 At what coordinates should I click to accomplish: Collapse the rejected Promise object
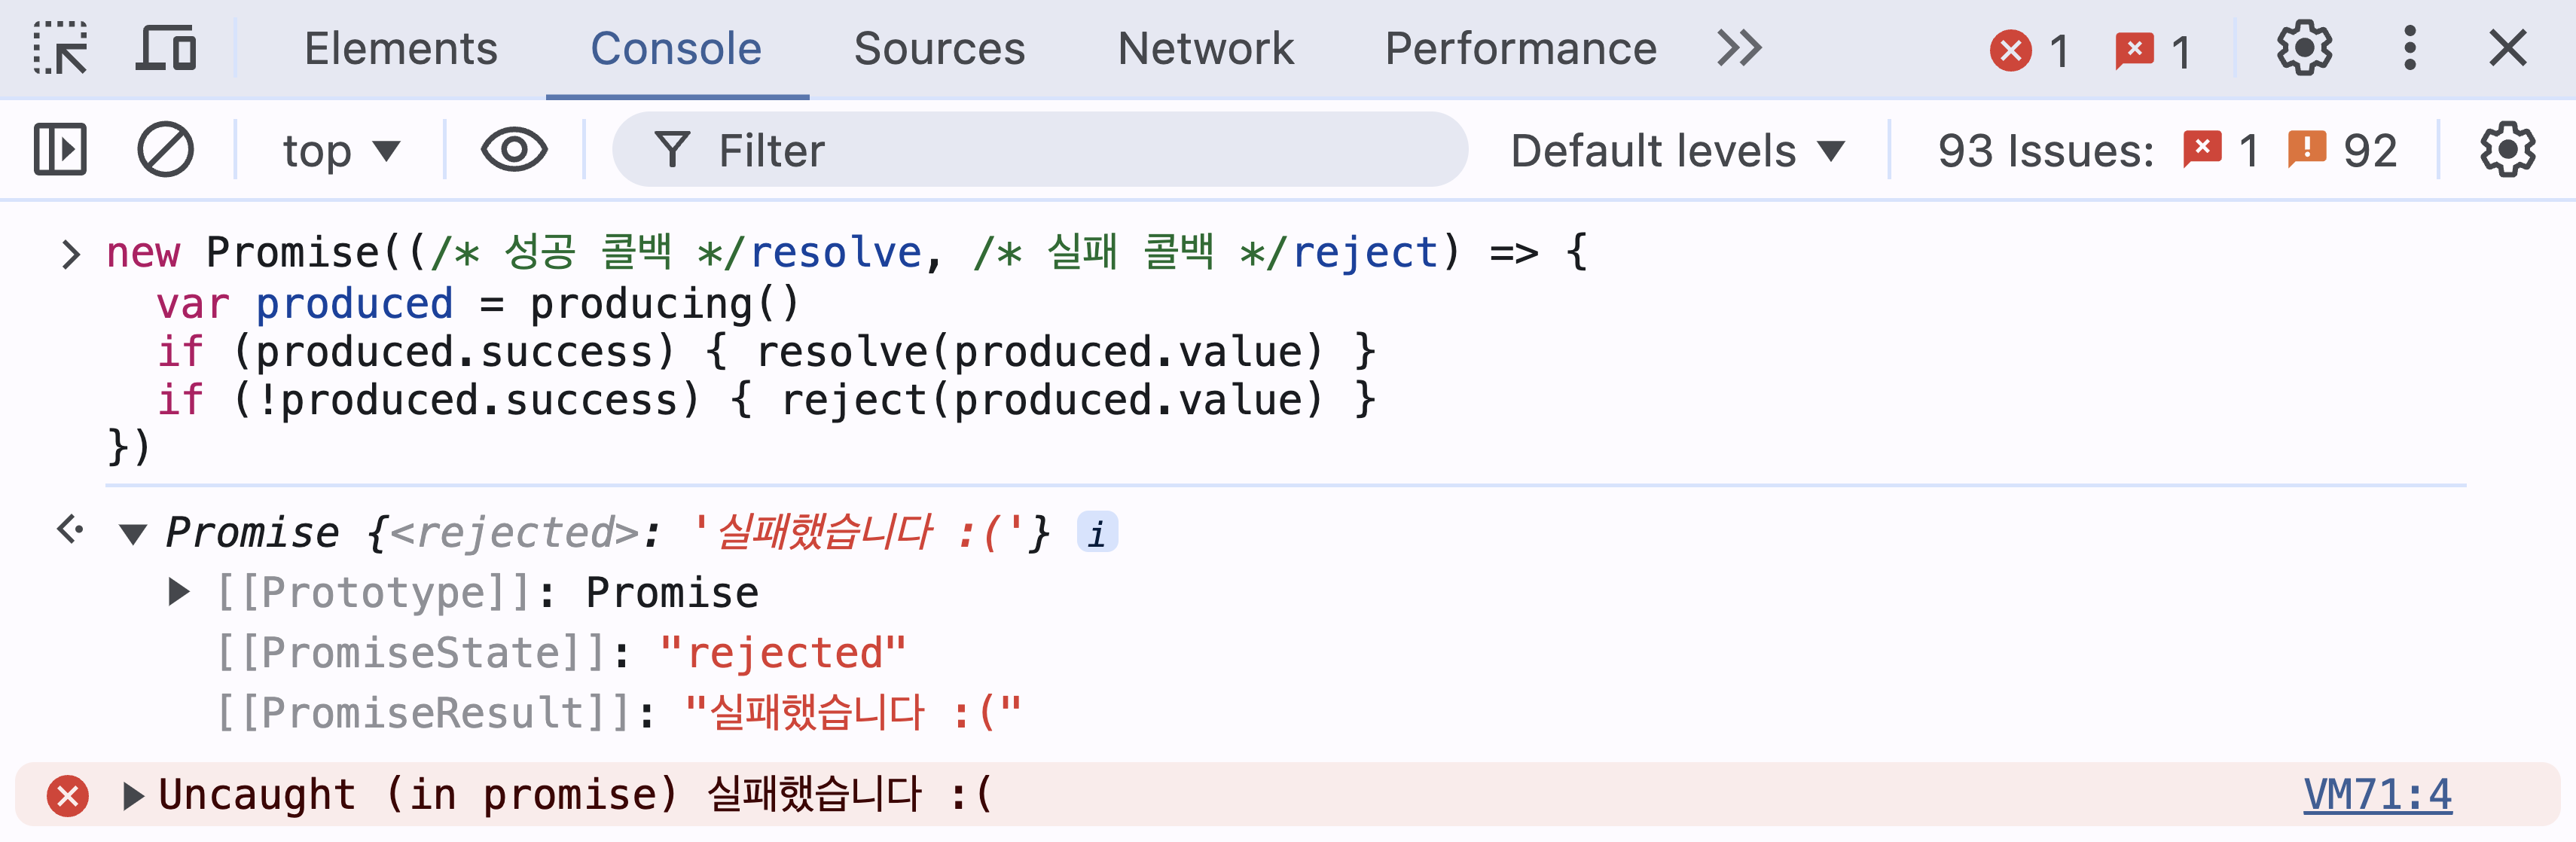tap(133, 534)
